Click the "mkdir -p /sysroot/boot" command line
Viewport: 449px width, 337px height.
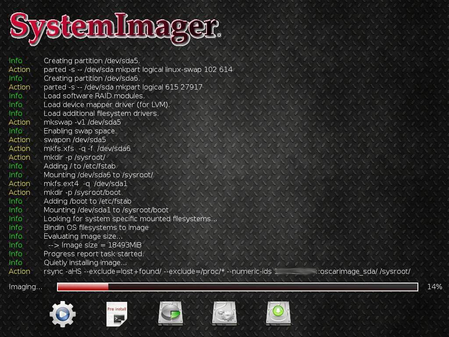(82, 192)
